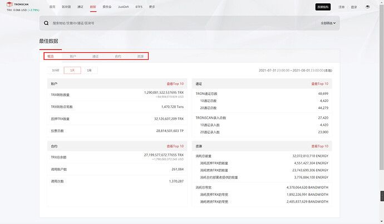Click the TRONSCAN logo
The image size is (384, 224).
17,4
